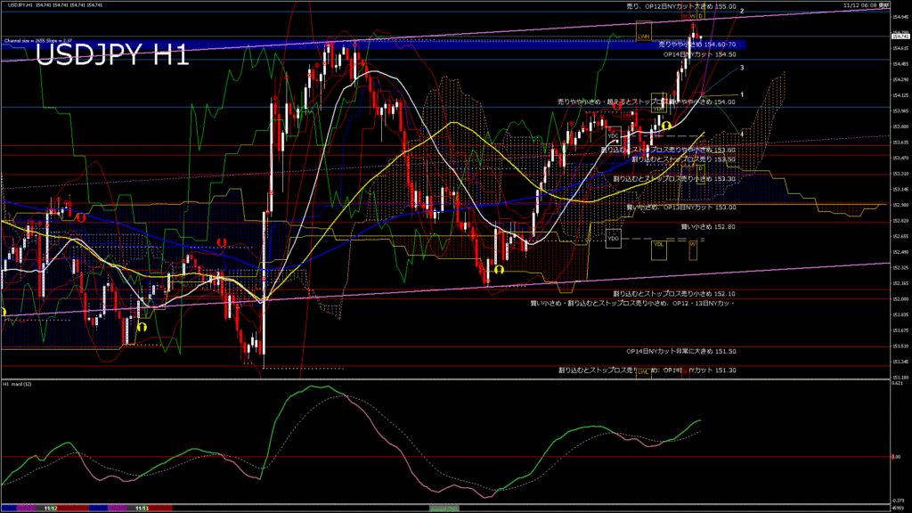Click the large USDJPY H1 title label
Screen dimensions: 912x513
(x=112, y=56)
